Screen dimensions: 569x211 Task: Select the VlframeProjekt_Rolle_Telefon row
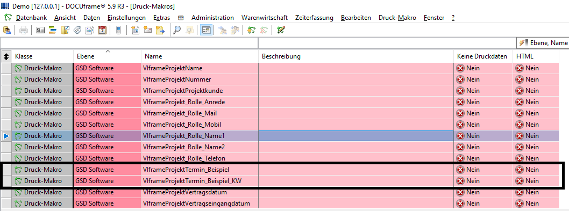click(280, 158)
